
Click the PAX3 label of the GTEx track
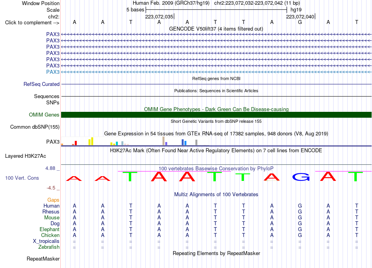[x=53, y=142]
